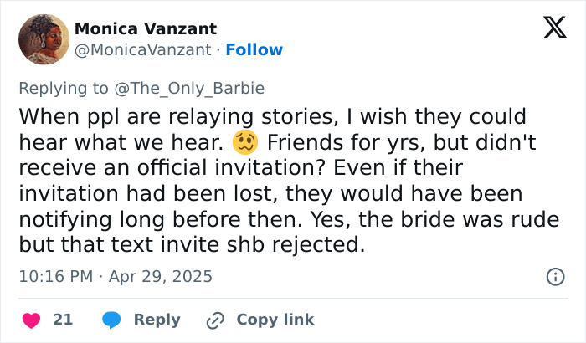This screenshot has width=586, height=343.
Task: Like the tweet with the heart icon
Action: tap(30, 320)
